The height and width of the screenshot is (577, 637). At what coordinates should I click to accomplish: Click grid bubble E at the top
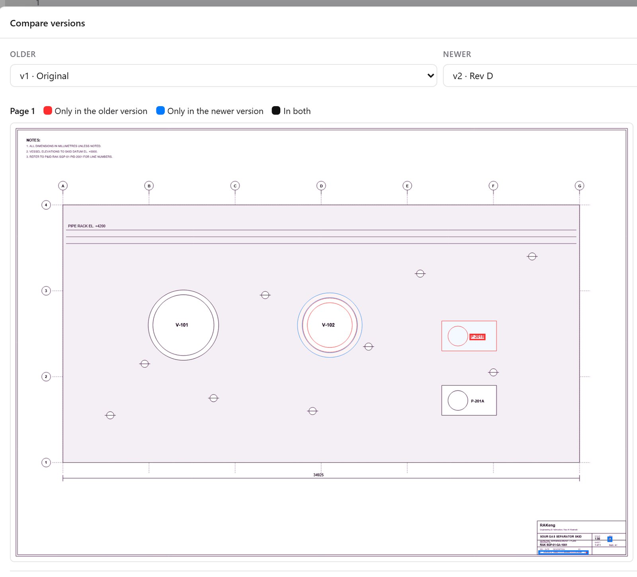tap(407, 186)
